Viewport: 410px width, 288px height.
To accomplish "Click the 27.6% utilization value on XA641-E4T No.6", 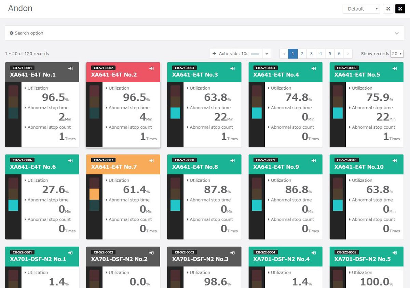I will (x=55, y=190).
